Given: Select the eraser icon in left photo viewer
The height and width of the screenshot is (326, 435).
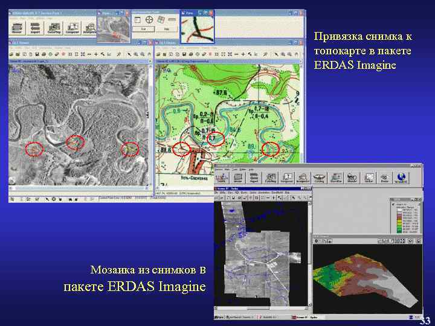Looking at the screenshot, I should (x=57, y=54).
